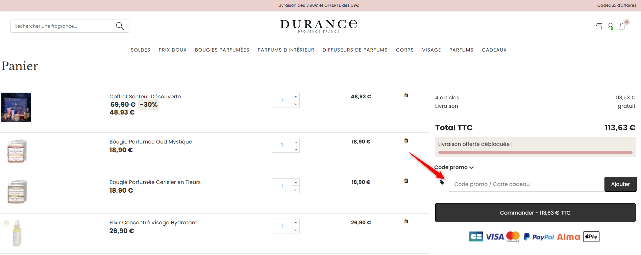Decrease quantity of Elixir Concentré Visage

pos(296,230)
